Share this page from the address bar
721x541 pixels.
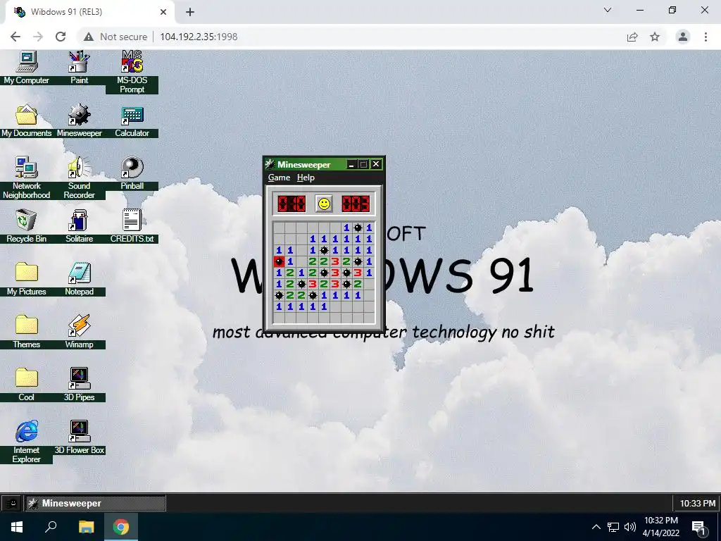click(x=632, y=37)
